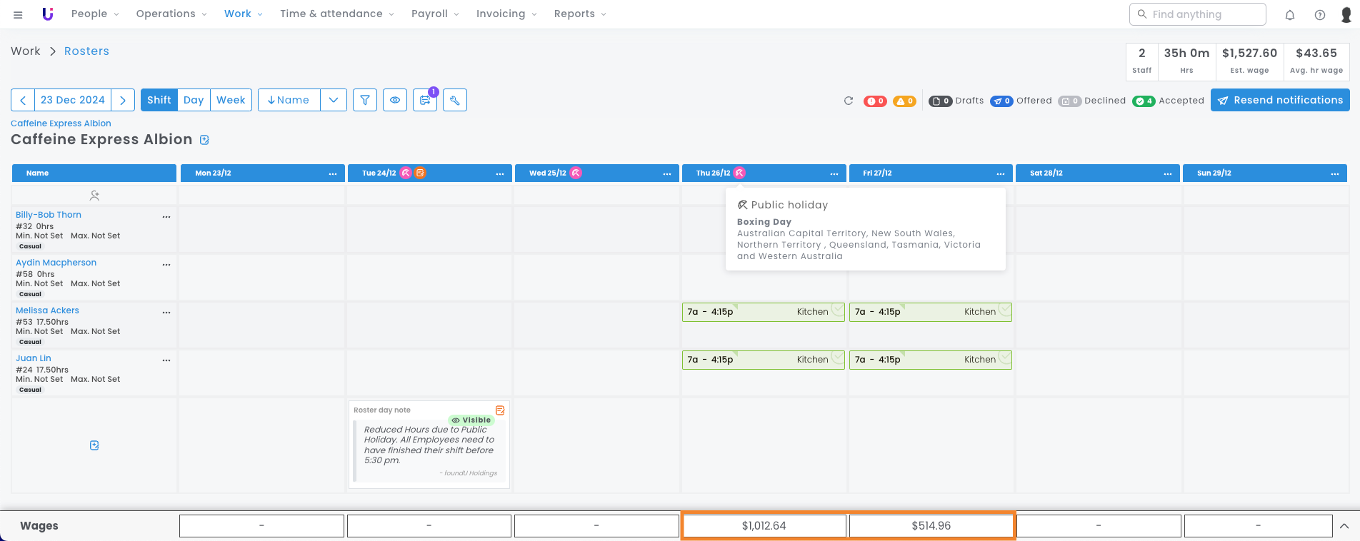Click the Resend notifications button
1360x541 pixels.
[x=1280, y=100]
